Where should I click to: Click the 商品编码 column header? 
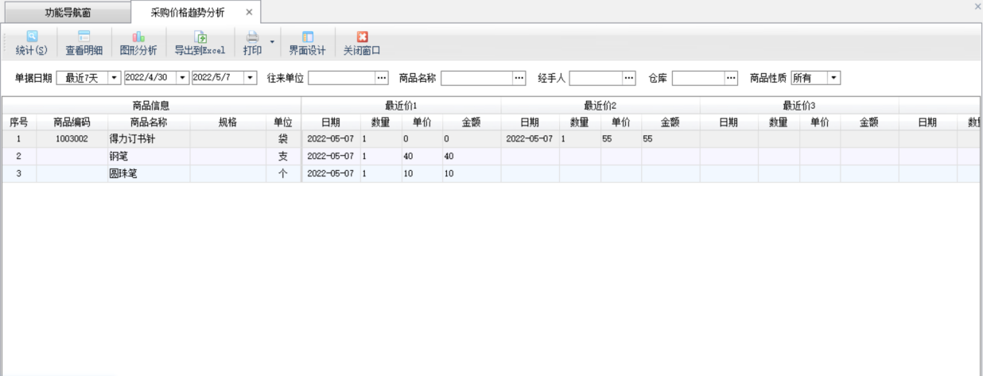(72, 122)
